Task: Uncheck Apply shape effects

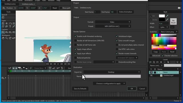Action: (75, 49)
